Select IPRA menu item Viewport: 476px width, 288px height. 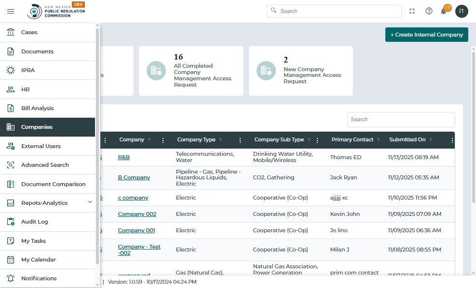[47, 70]
